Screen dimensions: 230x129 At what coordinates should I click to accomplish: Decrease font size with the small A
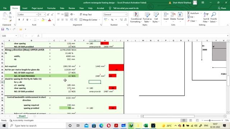coord(52,14)
